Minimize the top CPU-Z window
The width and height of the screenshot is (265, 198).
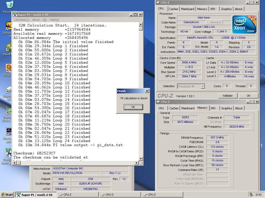pos(248,3)
